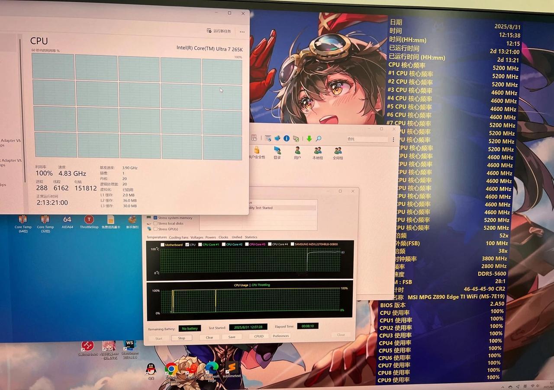
Task: Switch to the Voltages tab
Action: [197, 237]
